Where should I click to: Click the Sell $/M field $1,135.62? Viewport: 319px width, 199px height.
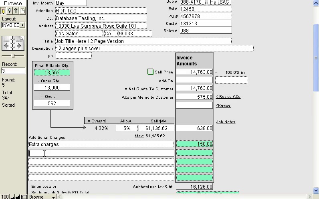(156, 128)
